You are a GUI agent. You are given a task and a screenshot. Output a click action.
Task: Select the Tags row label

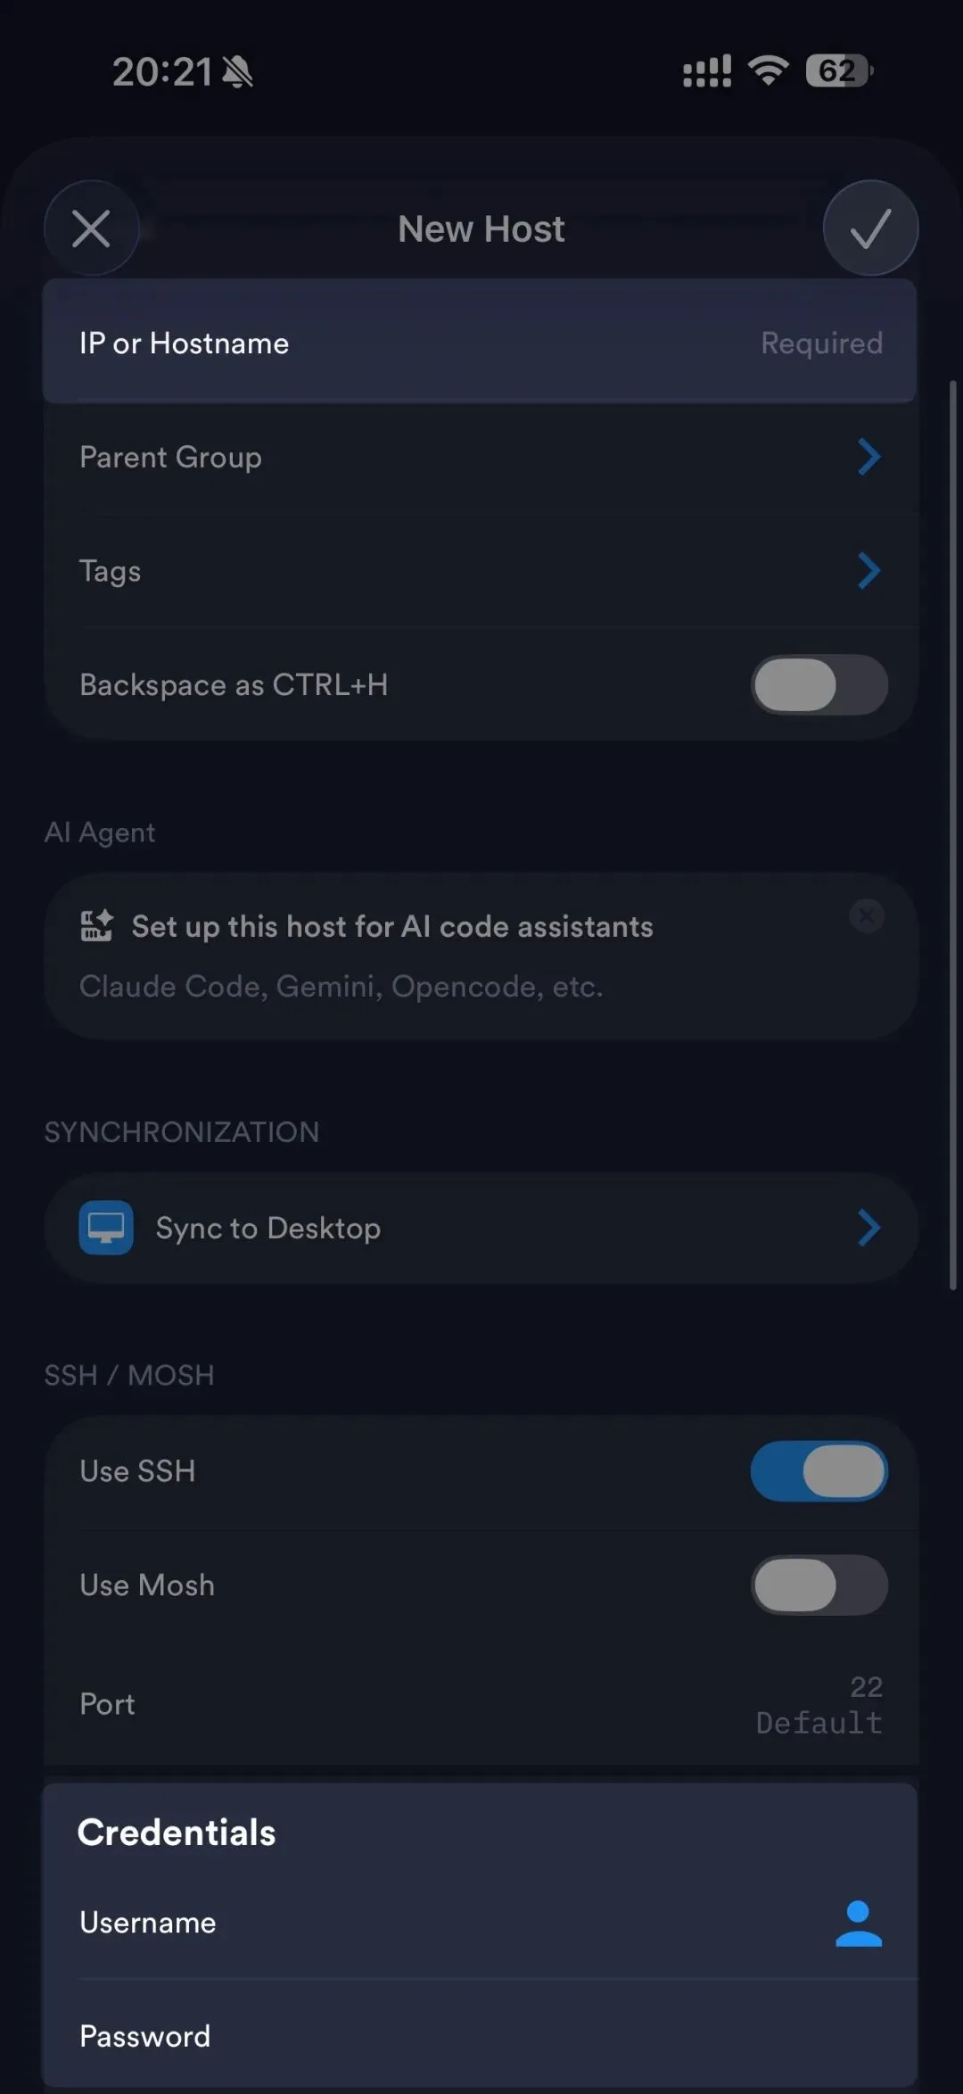click(111, 571)
